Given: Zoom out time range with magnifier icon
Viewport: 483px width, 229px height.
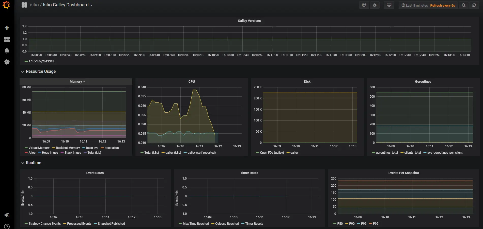Looking at the screenshot, I should click(464, 5).
